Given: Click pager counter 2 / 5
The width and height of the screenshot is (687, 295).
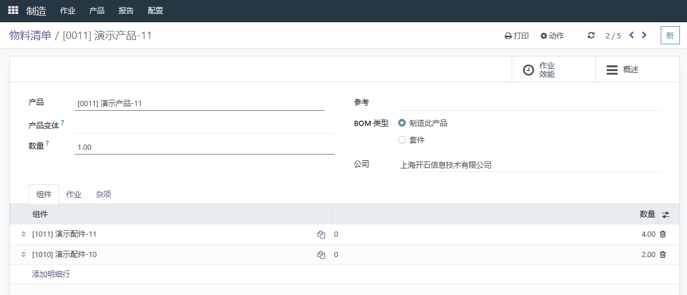Looking at the screenshot, I should point(613,36).
